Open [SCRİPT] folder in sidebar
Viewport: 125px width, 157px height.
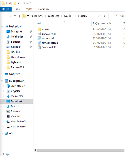tap(16, 52)
